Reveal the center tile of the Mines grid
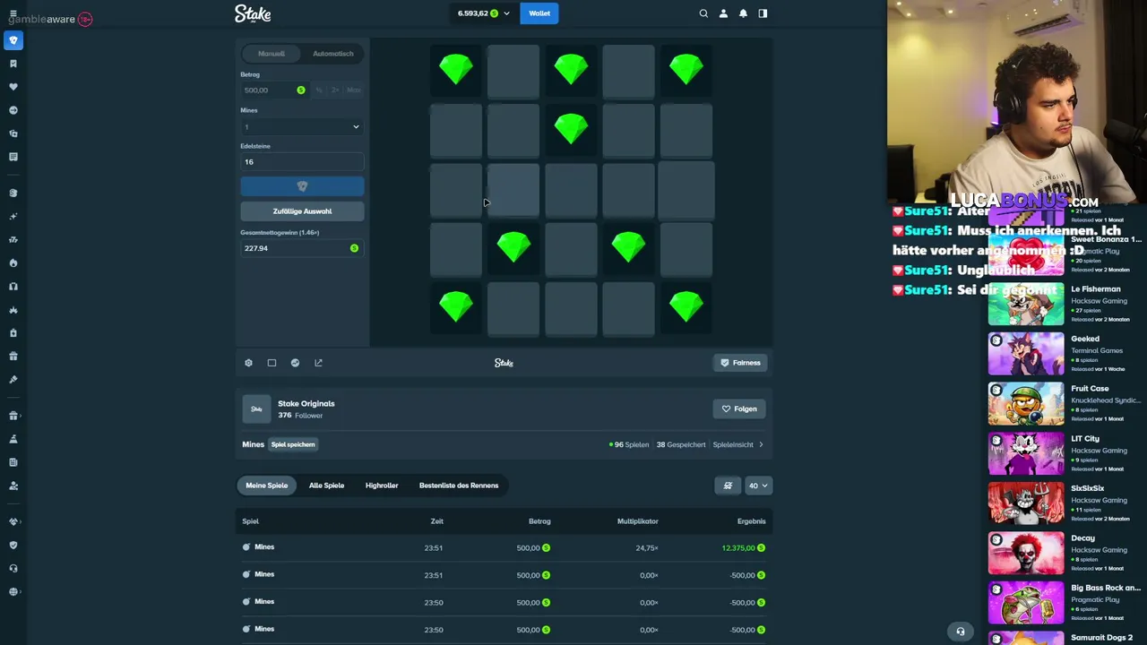Screen dimensions: 1147x645 pyautogui.click(x=571, y=189)
